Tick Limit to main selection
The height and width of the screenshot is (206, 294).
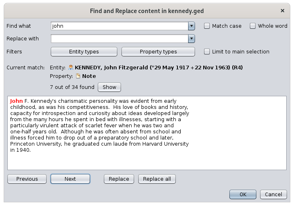(207, 51)
